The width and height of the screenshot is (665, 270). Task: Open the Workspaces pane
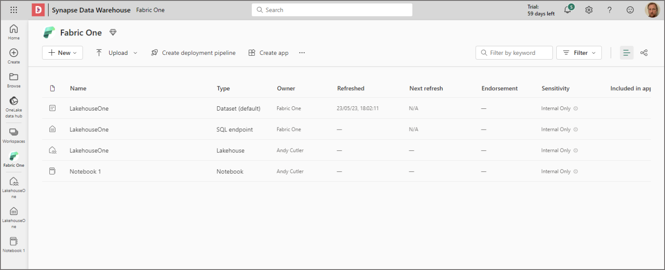[13, 133]
